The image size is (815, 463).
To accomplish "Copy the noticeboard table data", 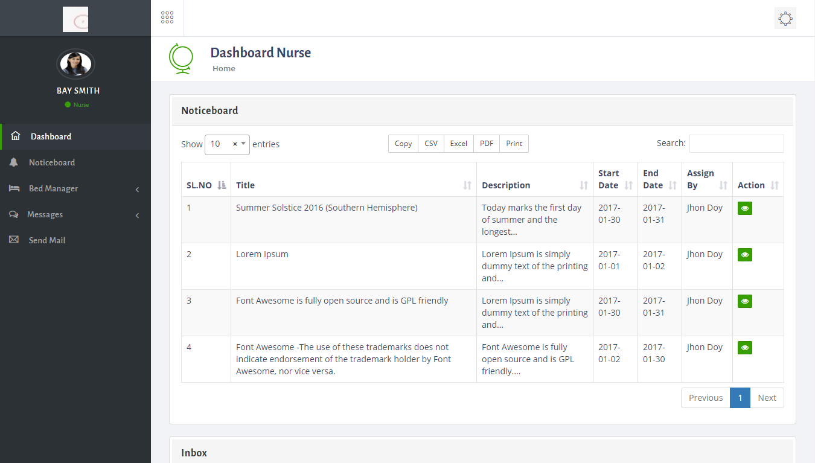I will [x=403, y=144].
